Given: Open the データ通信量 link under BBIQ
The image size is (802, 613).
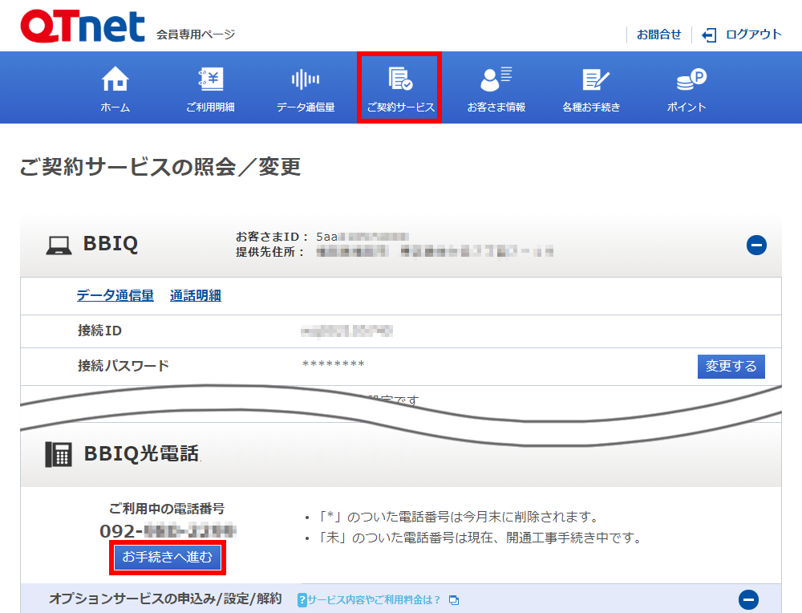Looking at the screenshot, I should click(x=115, y=296).
